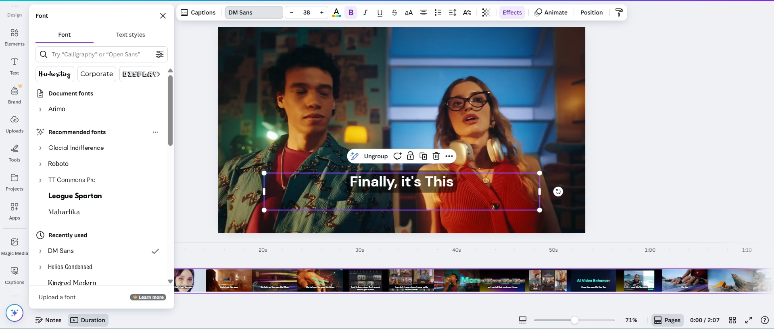
Task: Close the Font panel
Action: tap(163, 16)
